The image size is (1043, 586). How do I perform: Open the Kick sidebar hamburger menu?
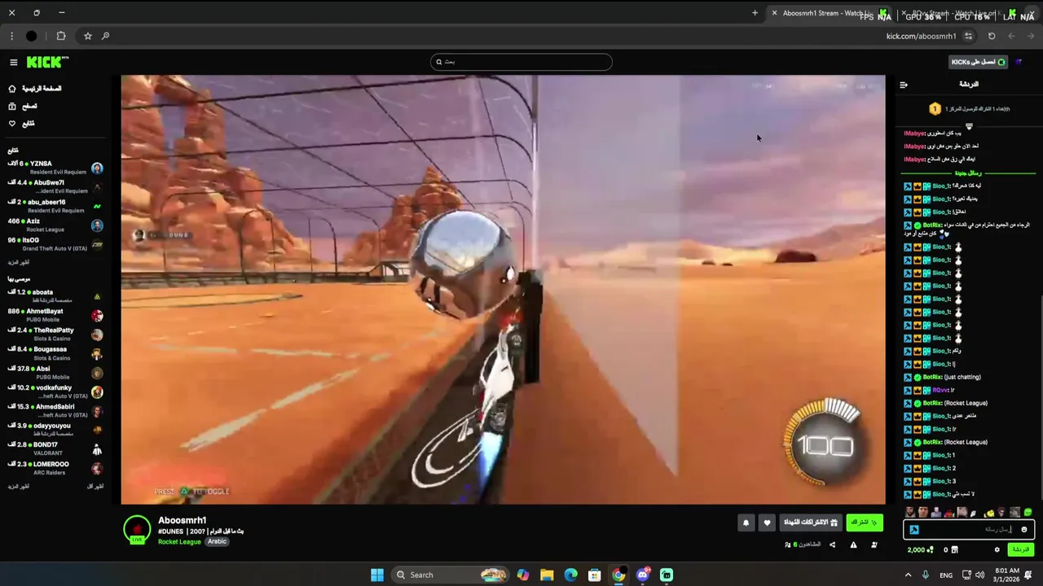point(14,63)
